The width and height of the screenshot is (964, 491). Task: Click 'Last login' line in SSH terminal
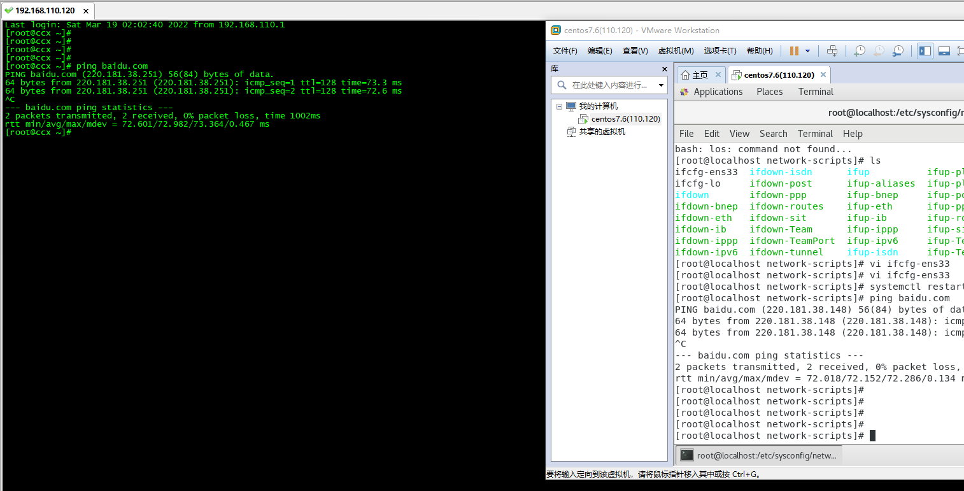pos(145,25)
